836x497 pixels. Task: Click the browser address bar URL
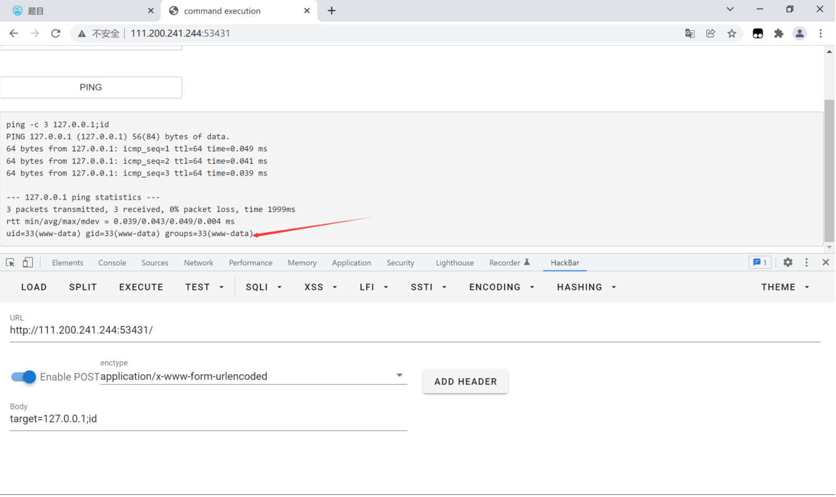(x=180, y=34)
